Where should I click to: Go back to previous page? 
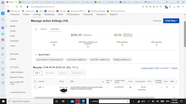click(x=8, y=7)
